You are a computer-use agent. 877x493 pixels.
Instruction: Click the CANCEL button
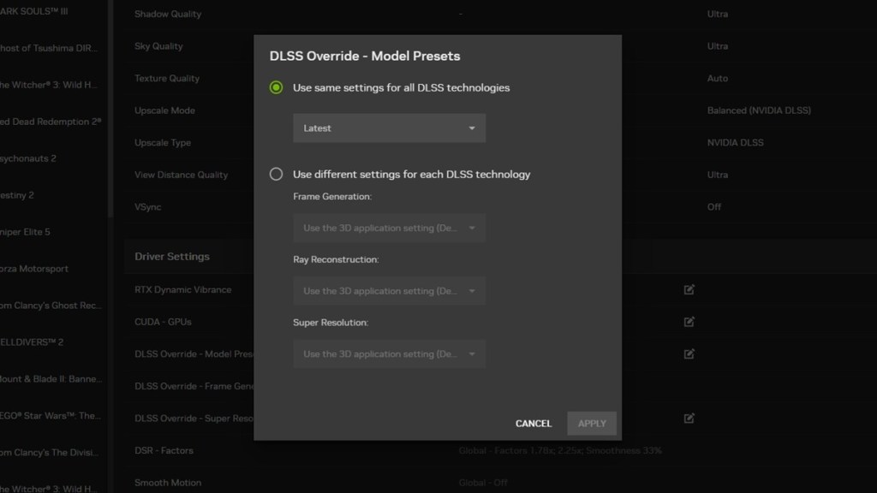tap(533, 423)
